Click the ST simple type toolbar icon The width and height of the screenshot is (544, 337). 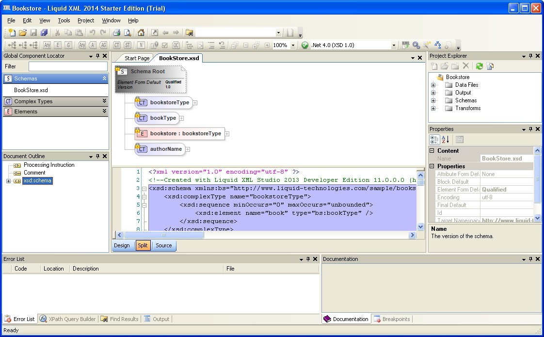[128, 45]
